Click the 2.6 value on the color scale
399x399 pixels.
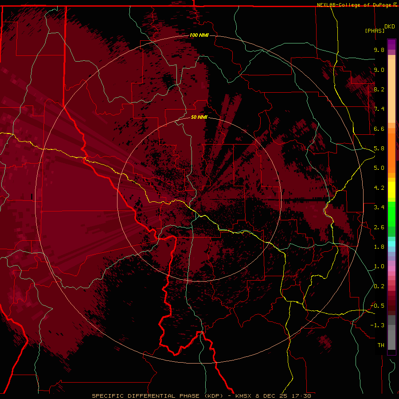pyautogui.click(x=379, y=227)
